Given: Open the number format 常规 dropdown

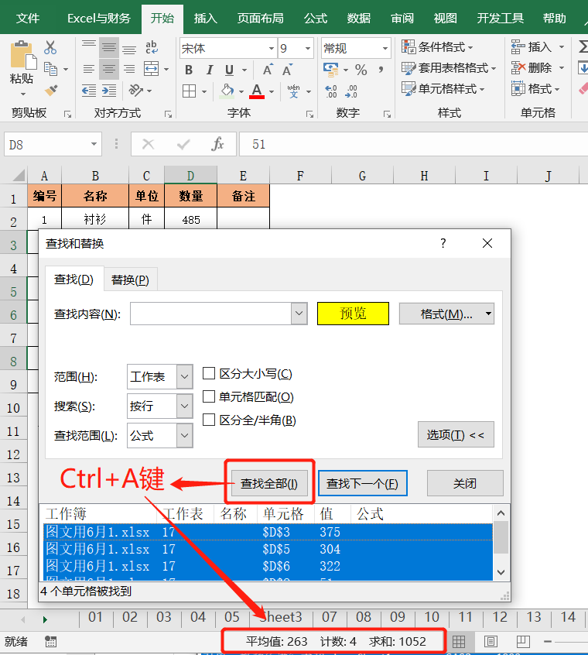Looking at the screenshot, I should tap(385, 49).
